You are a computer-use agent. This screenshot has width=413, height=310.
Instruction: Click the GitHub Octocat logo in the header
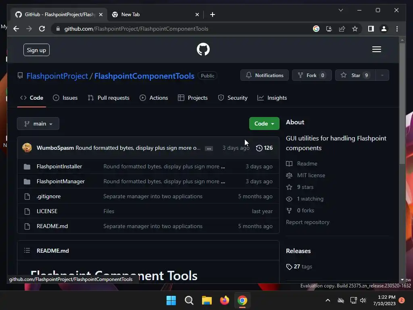(x=203, y=49)
